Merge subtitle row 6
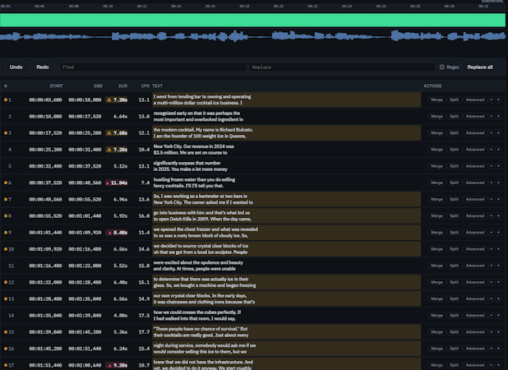The height and width of the screenshot is (370, 508). pos(436,183)
